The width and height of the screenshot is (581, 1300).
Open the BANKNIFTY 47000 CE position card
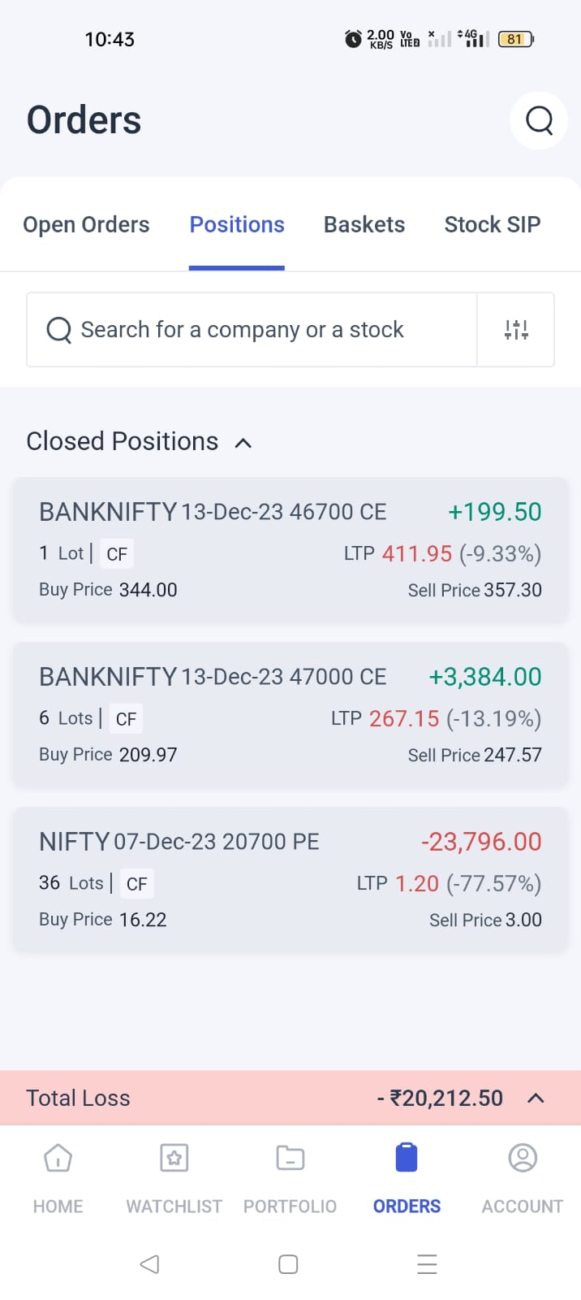[290, 715]
